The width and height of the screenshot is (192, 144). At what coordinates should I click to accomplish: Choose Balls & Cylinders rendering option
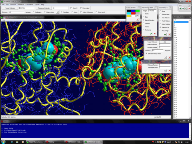(144, 20)
